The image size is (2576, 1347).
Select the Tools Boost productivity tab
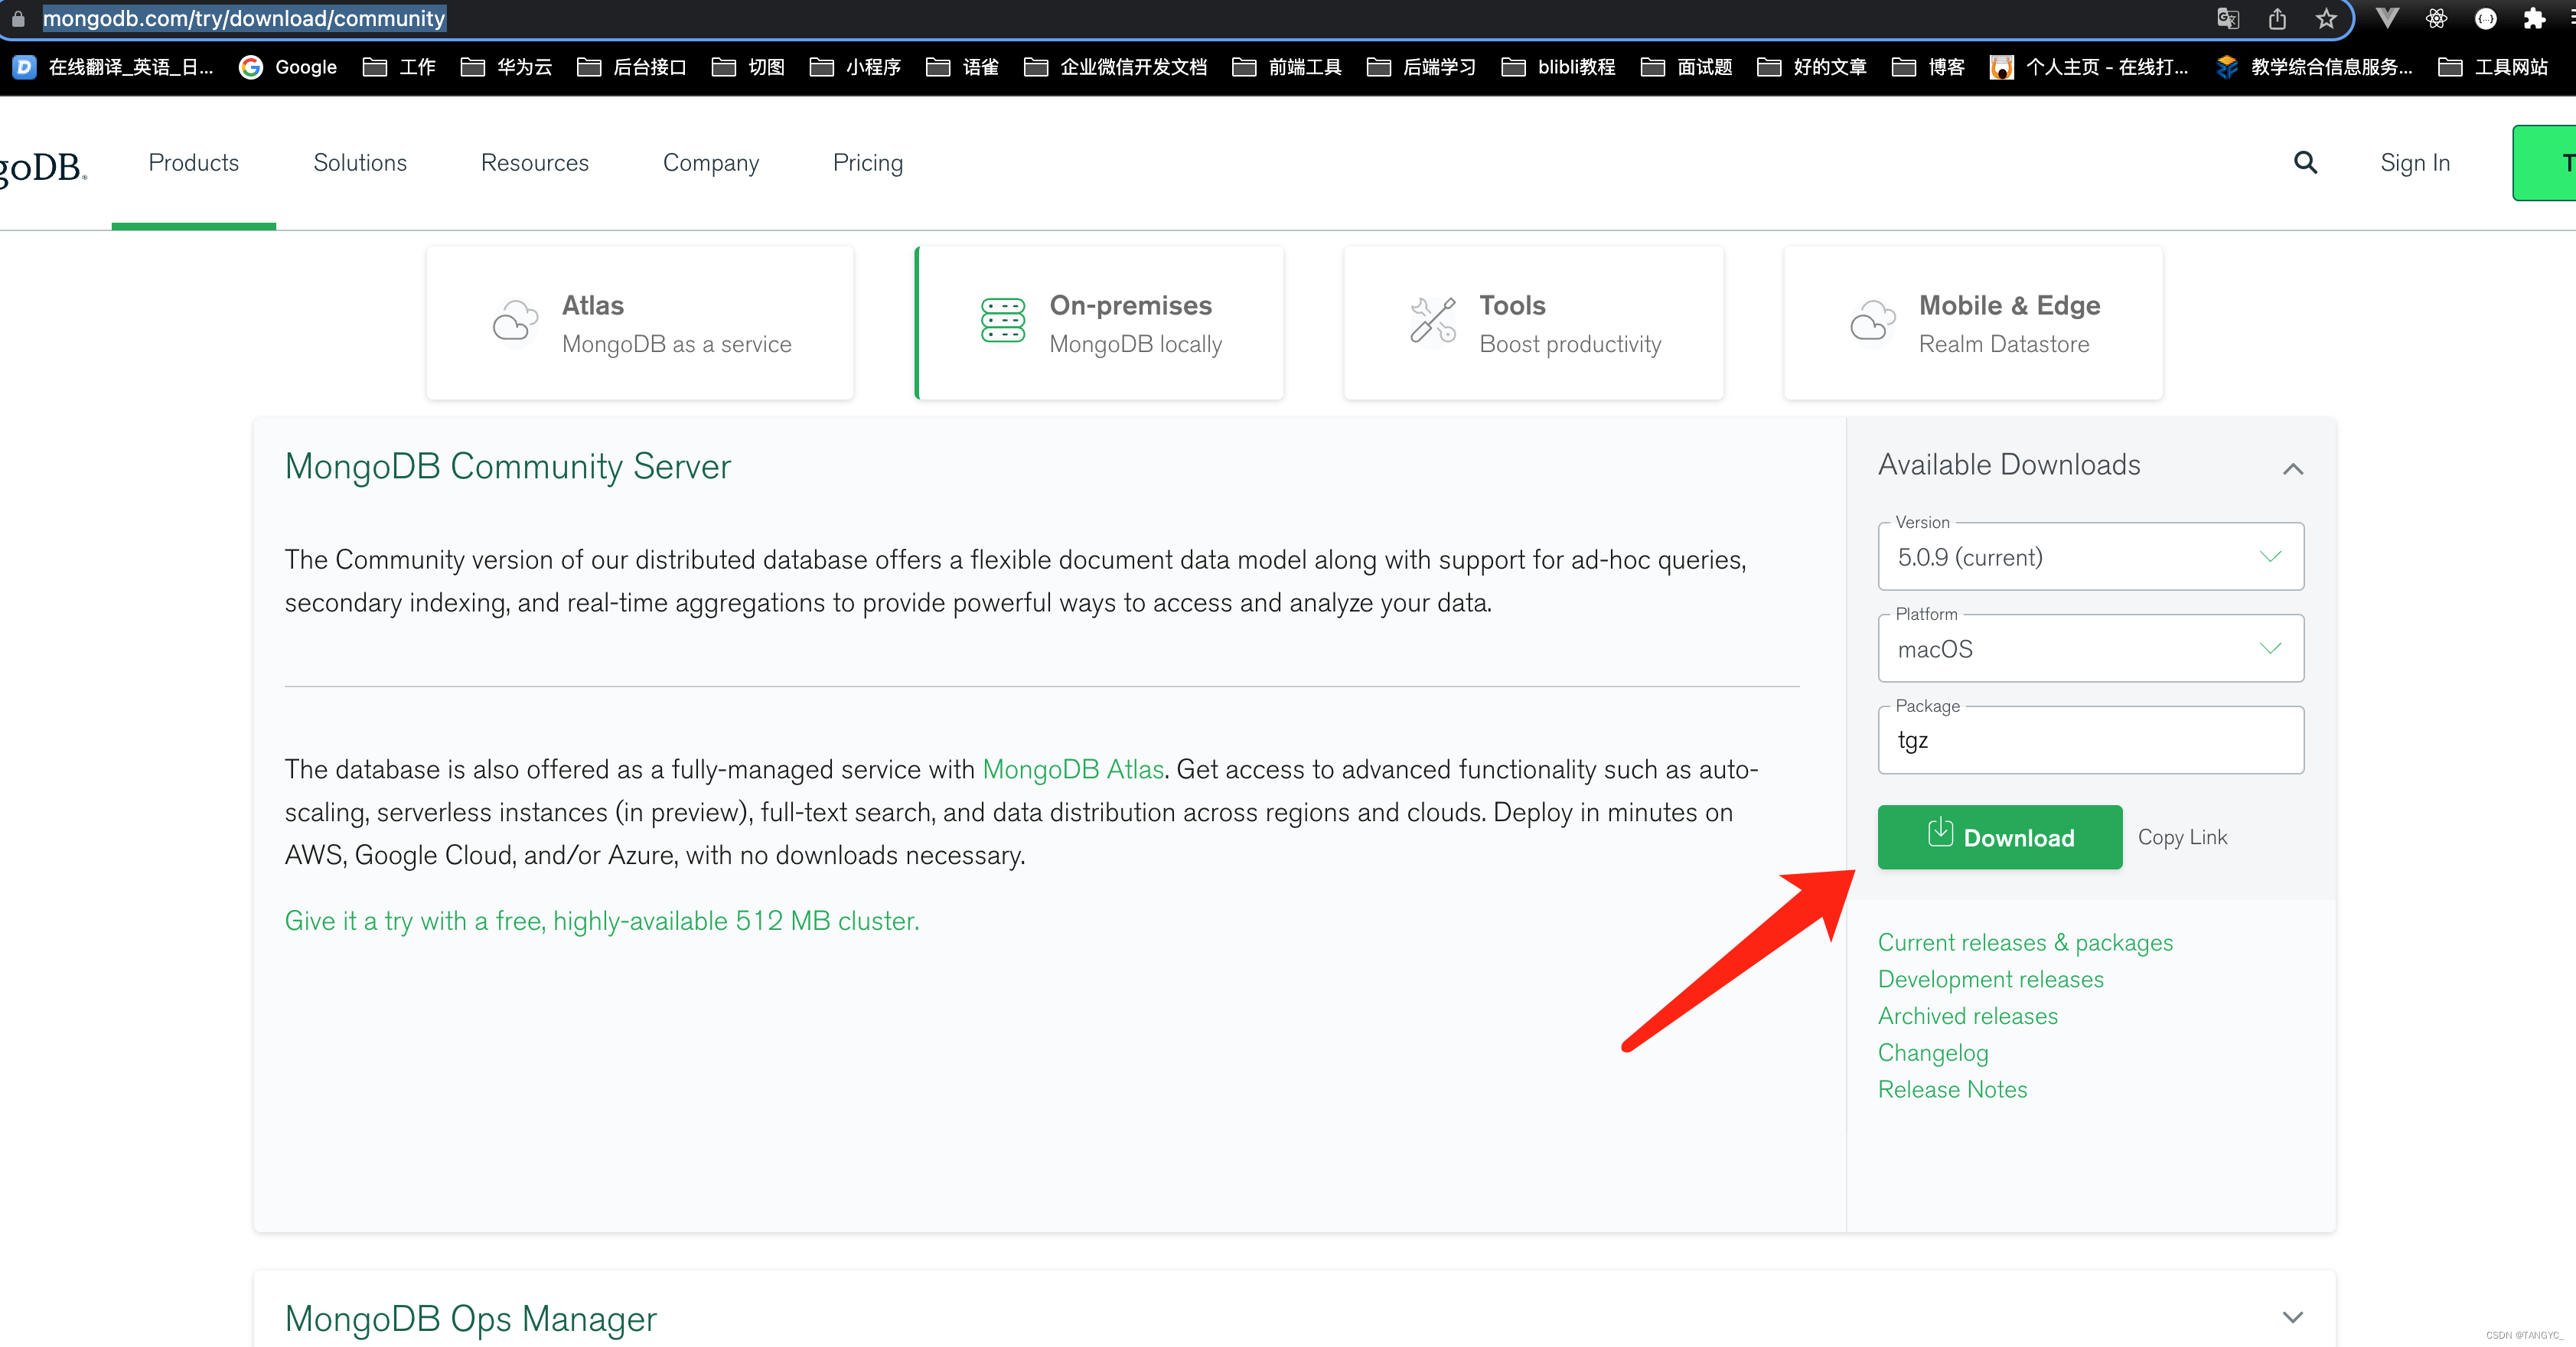coord(1533,323)
